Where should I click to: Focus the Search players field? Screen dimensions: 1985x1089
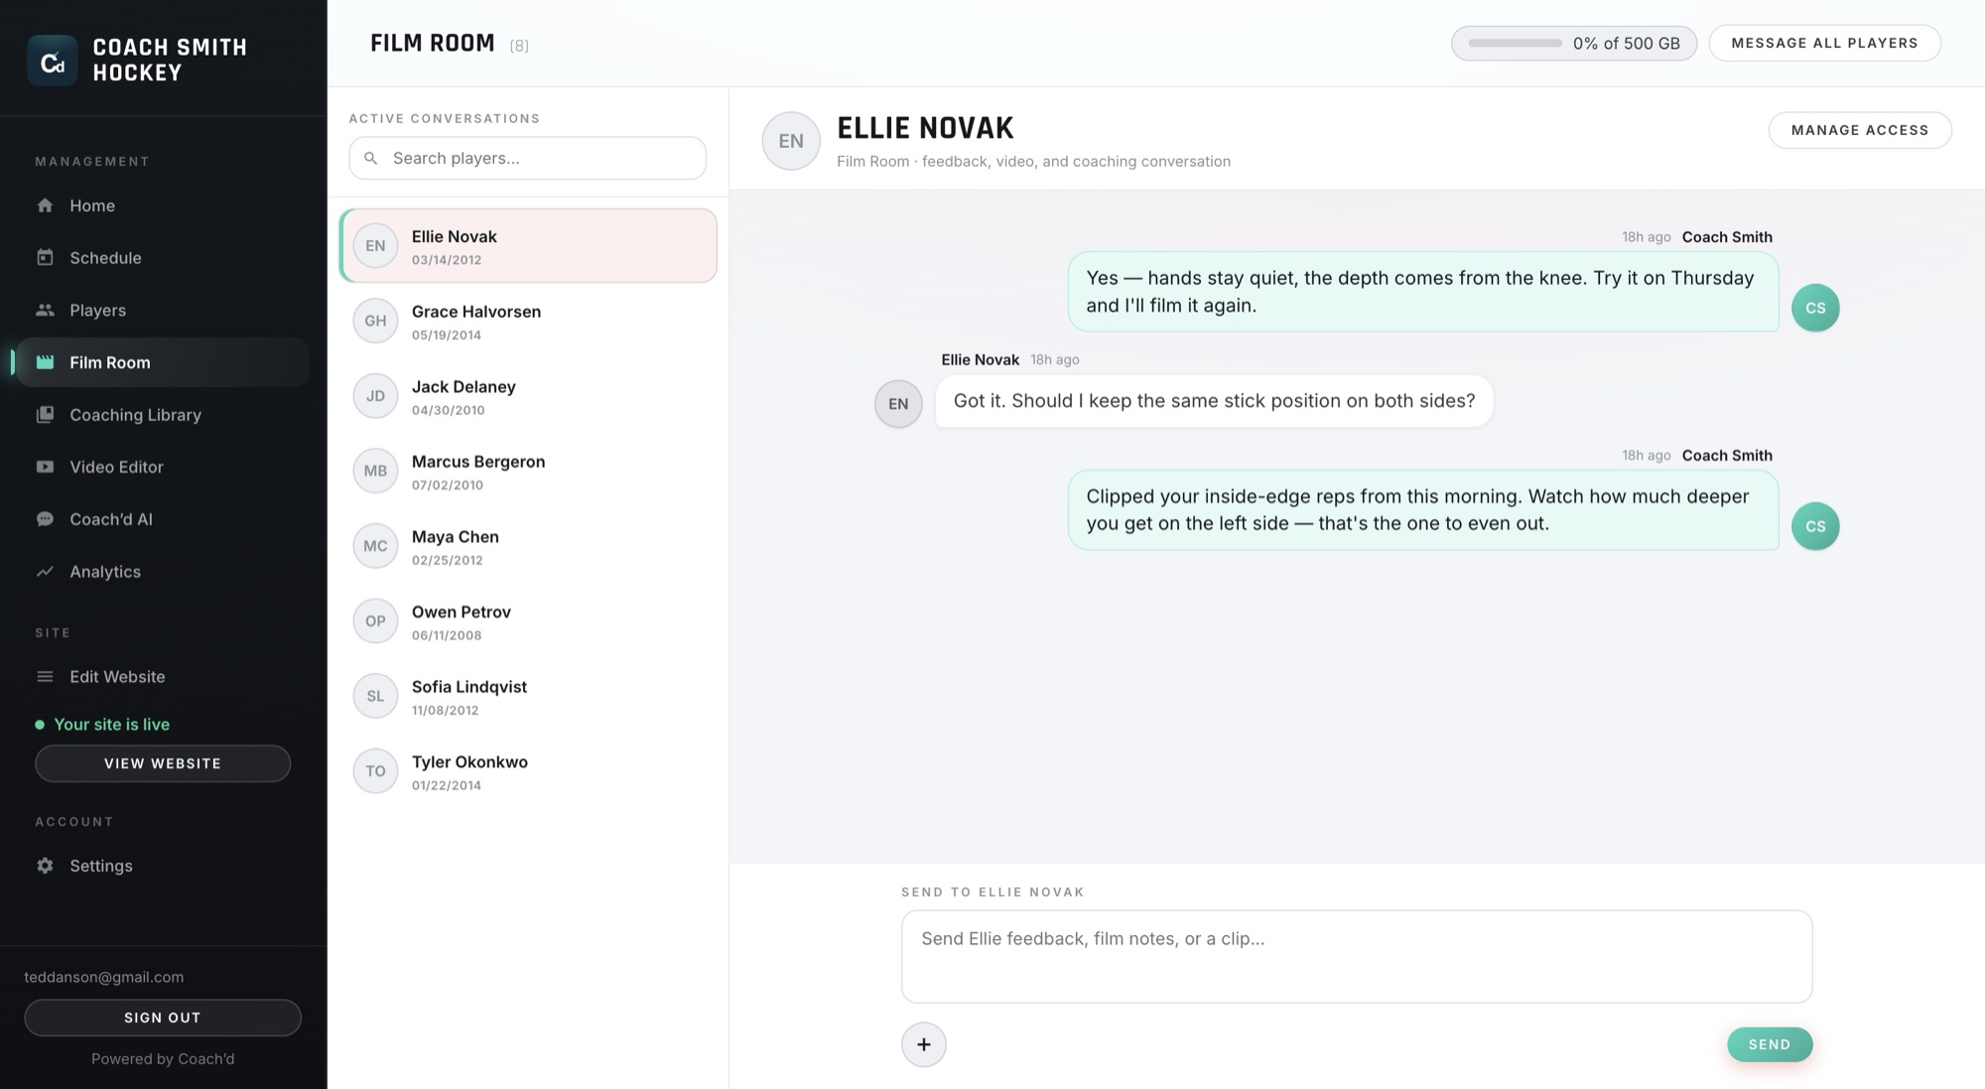pyautogui.click(x=527, y=158)
